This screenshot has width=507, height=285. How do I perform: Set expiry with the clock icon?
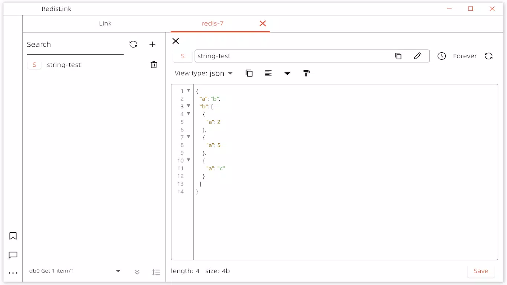441,56
